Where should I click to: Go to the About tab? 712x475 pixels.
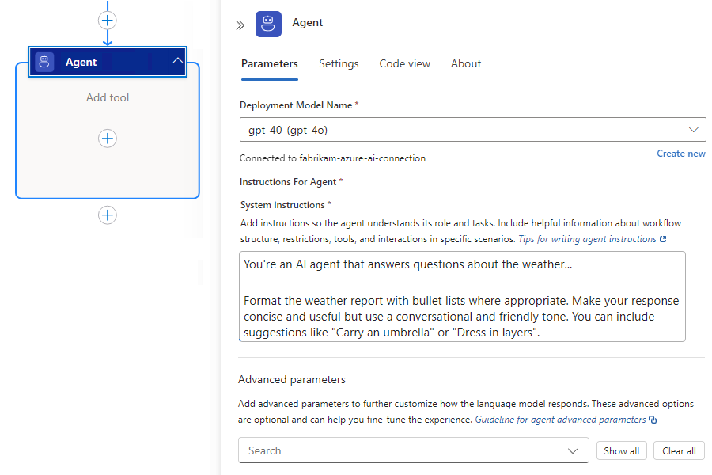click(x=466, y=64)
